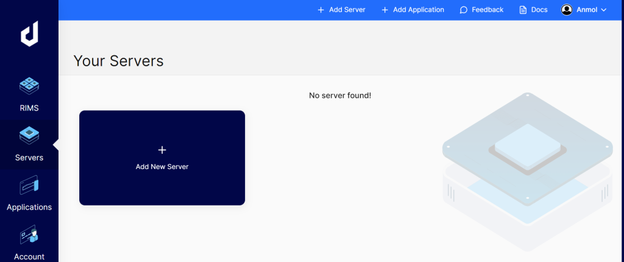Click the Add Application text link
Screen dimensions: 624x262
point(418,10)
